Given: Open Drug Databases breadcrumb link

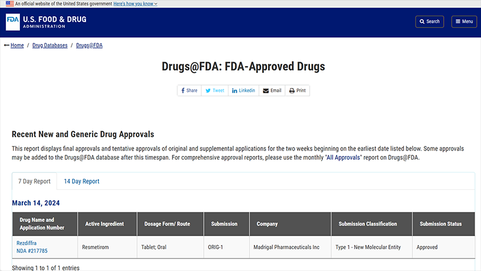Looking at the screenshot, I should click(49, 45).
